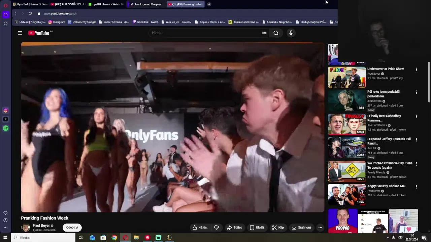
Task: Open the Windows Start menu
Action: [x=5, y=238]
